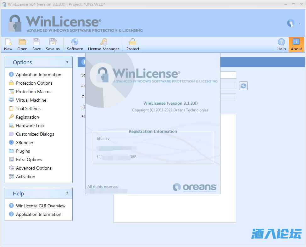Go to Virtual Machine options
The height and width of the screenshot is (247, 306).
point(31,100)
